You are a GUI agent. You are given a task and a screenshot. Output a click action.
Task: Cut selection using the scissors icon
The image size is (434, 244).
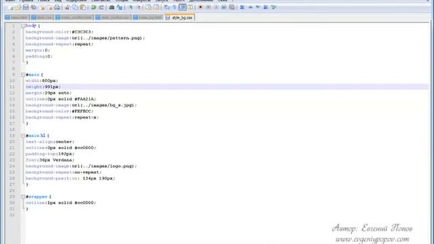pyautogui.click(x=67, y=7)
